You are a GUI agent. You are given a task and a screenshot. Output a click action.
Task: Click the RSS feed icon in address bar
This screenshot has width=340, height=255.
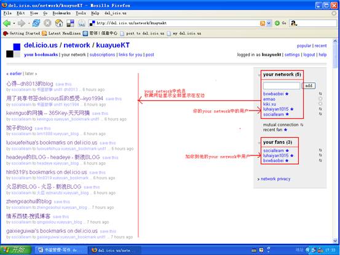tap(263, 23)
